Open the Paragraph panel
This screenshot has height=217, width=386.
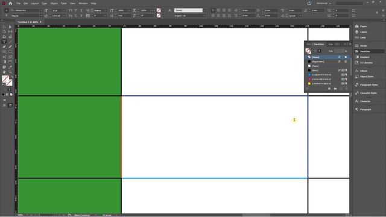point(365,110)
